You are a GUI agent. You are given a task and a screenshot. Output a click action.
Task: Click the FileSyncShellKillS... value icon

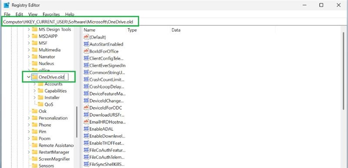click(86, 164)
